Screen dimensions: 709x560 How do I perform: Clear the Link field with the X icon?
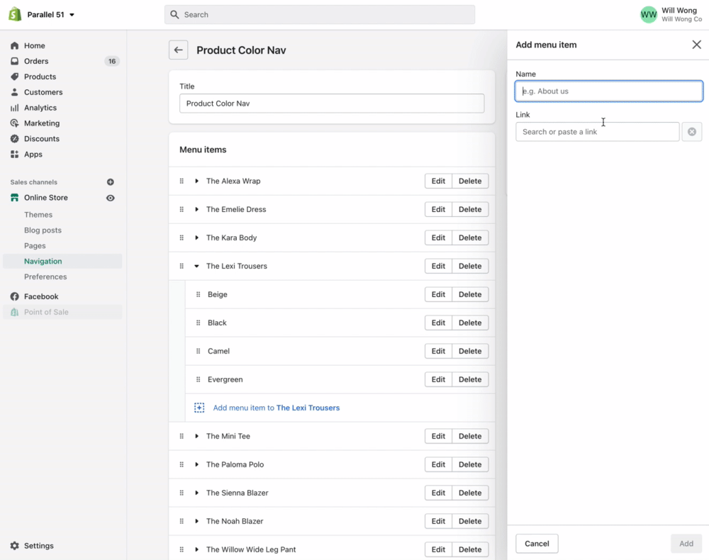tap(691, 132)
